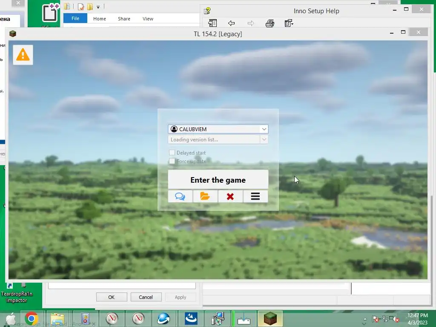Open Google Chrome from the taskbar
This screenshot has height=327, width=436.
pyautogui.click(x=32, y=318)
